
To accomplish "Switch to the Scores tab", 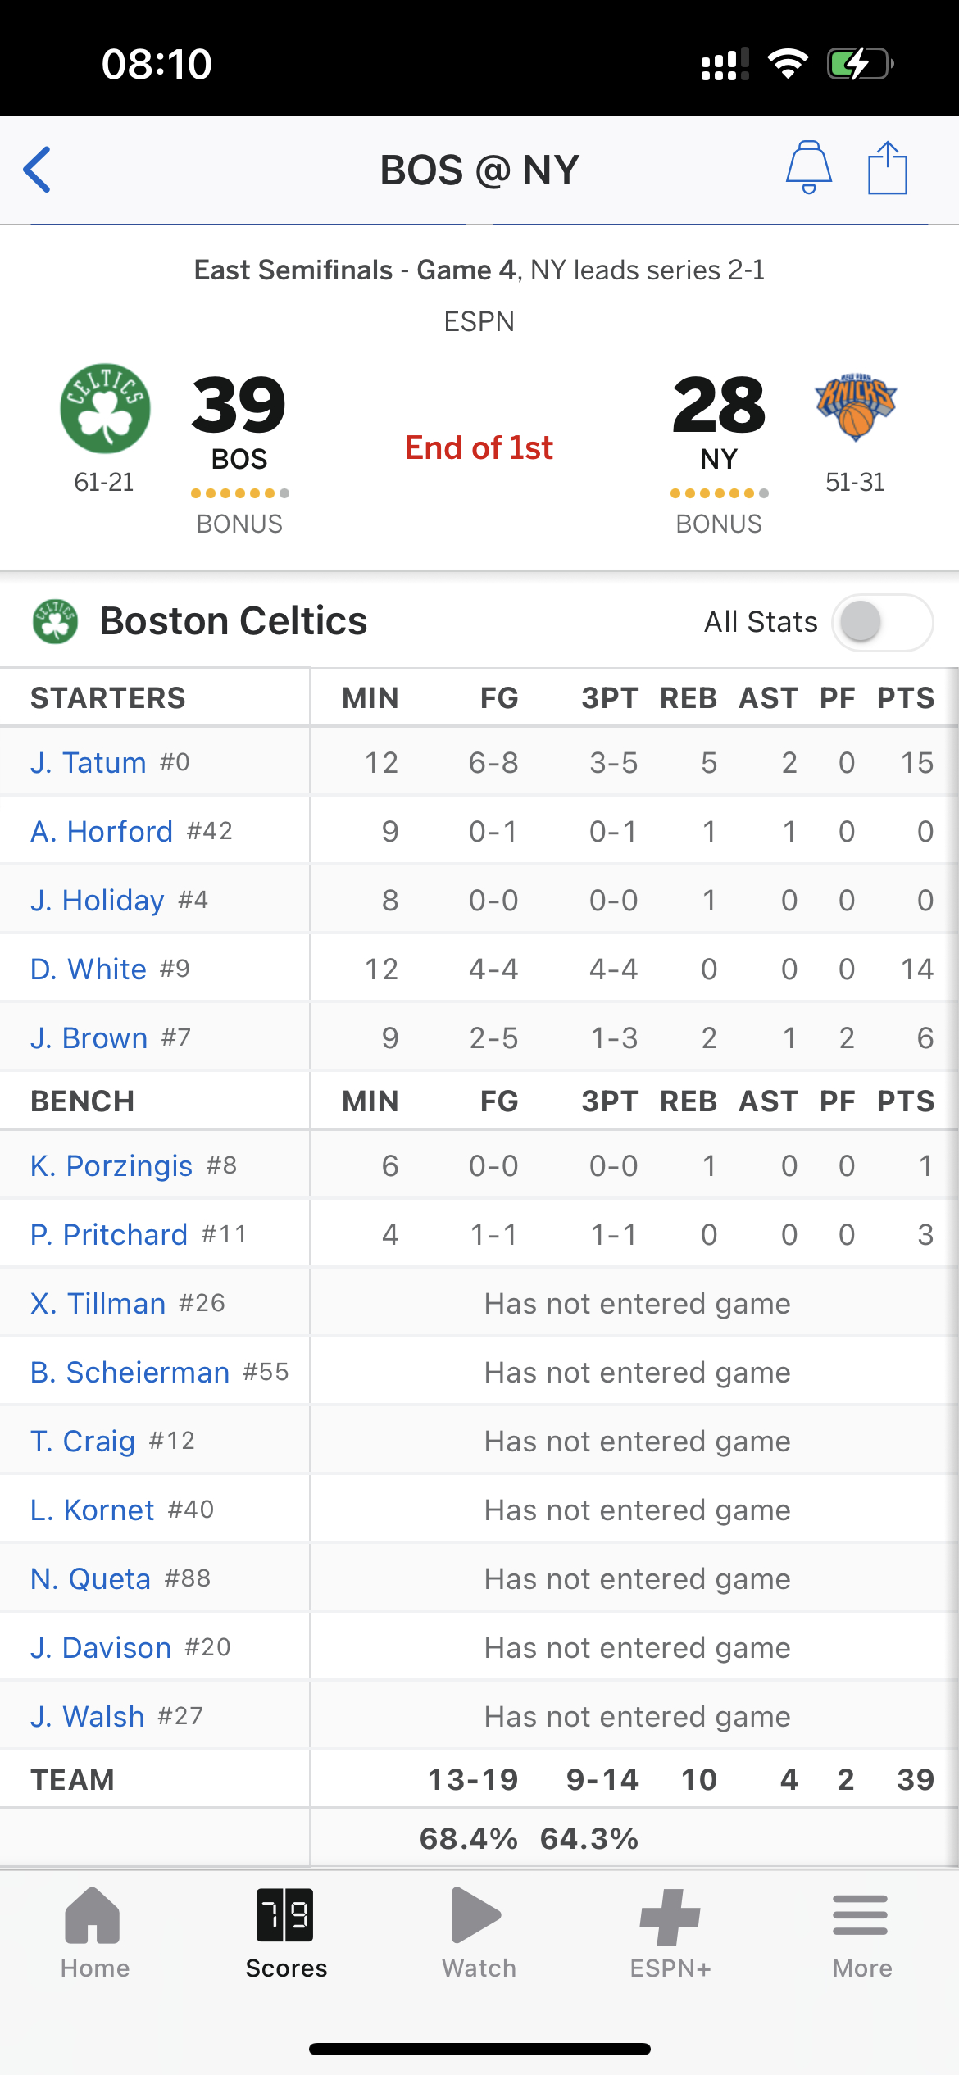I will tap(285, 1932).
